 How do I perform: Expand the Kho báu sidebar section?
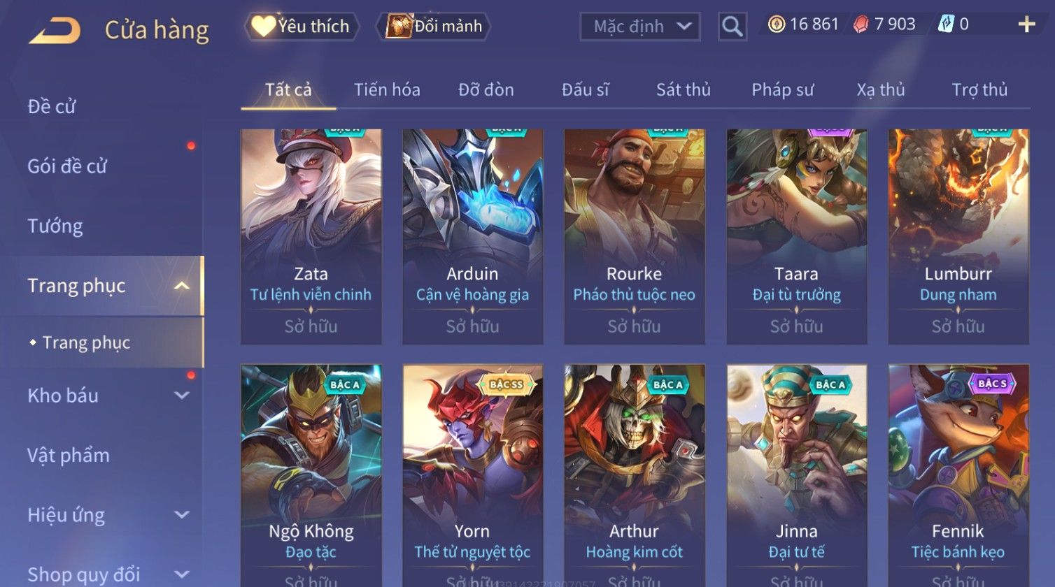coord(182,396)
